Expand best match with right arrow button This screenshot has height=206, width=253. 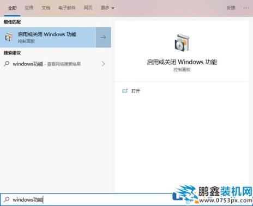(x=103, y=37)
